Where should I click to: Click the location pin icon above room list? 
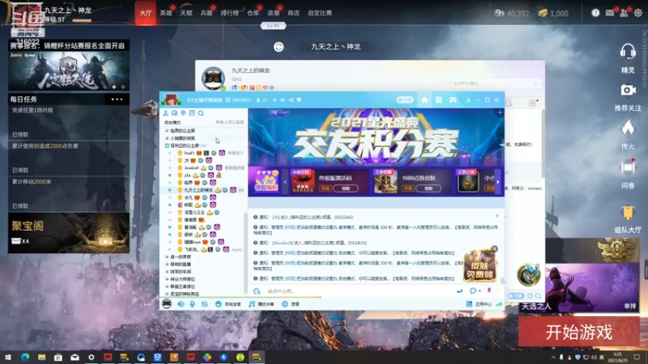[x=183, y=113]
